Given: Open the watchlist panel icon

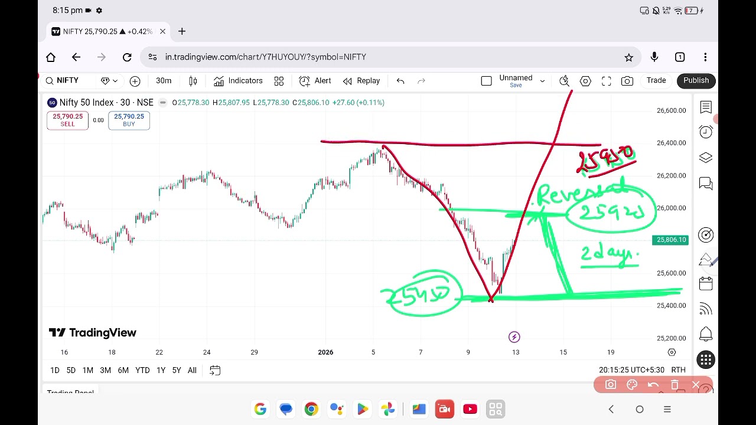Looking at the screenshot, I should (x=706, y=107).
